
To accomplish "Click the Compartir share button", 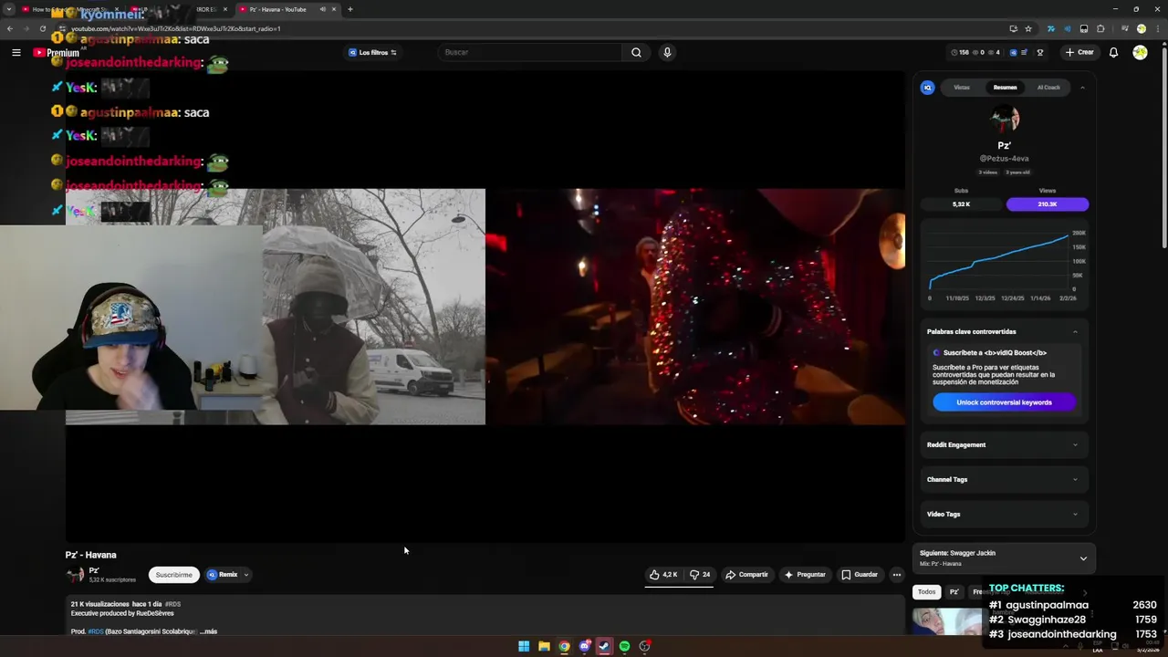I will (x=746, y=575).
